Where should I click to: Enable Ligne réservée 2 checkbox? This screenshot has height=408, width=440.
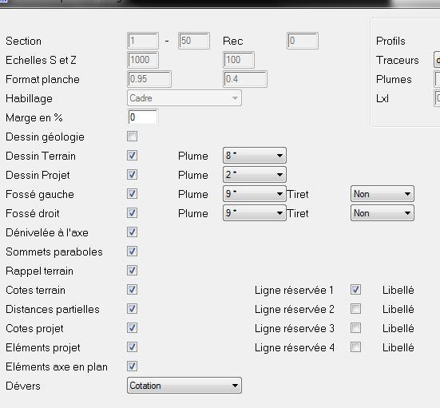click(355, 309)
